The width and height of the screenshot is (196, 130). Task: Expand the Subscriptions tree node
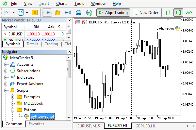(6, 71)
